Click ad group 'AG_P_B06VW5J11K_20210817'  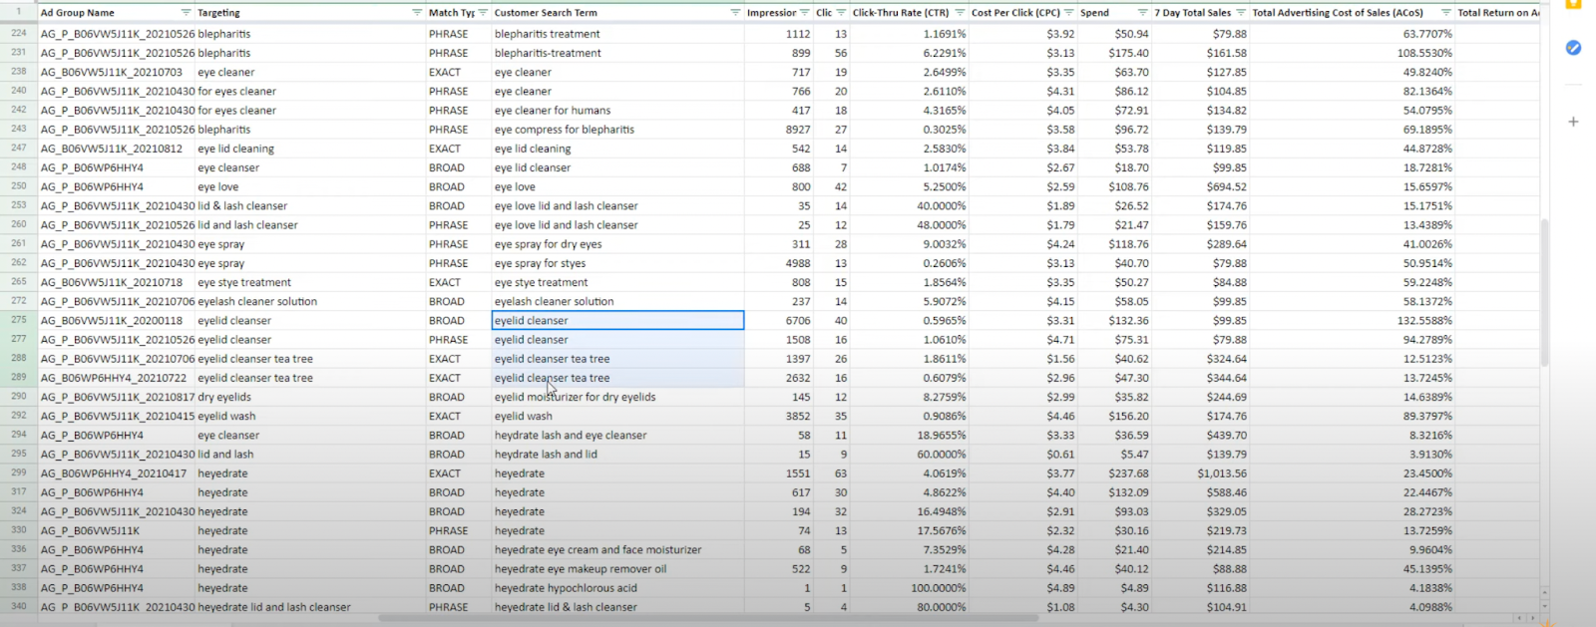tap(118, 397)
